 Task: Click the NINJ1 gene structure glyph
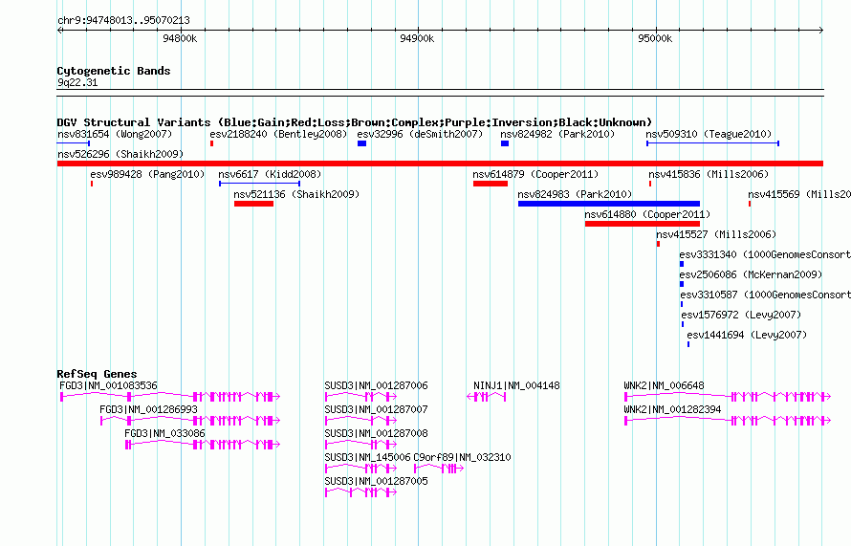487,397
